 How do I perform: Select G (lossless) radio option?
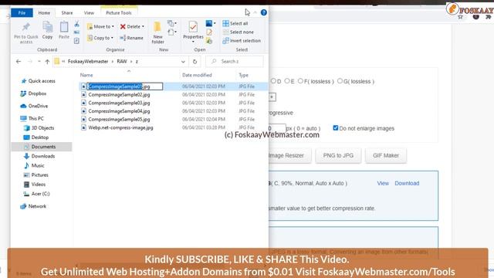[x=340, y=81]
